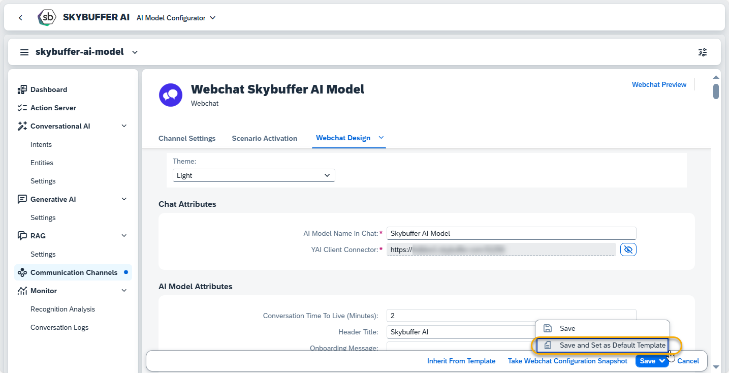Open Settings under Generative AI
Viewport: 729px width, 373px height.
coord(43,217)
